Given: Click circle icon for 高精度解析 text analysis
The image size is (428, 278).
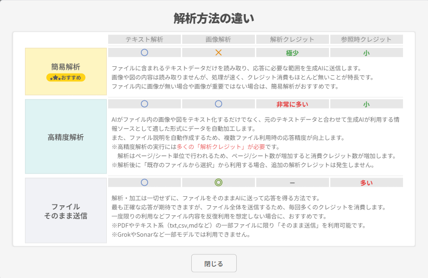Looking at the screenshot, I should coord(144,104).
